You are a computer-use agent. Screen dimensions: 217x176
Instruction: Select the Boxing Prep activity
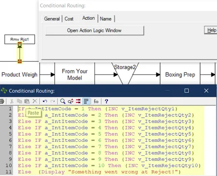180,75
